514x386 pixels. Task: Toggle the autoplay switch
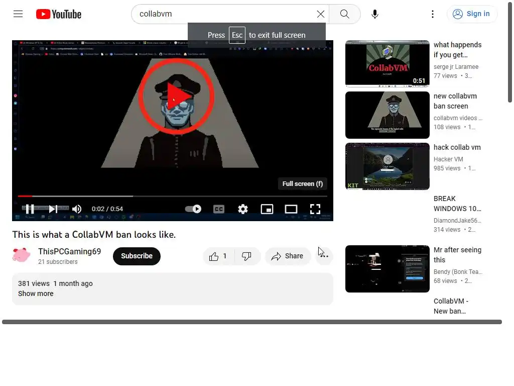click(193, 209)
